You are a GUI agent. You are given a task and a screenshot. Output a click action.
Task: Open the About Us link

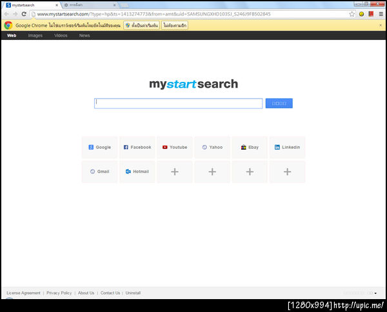86,293
